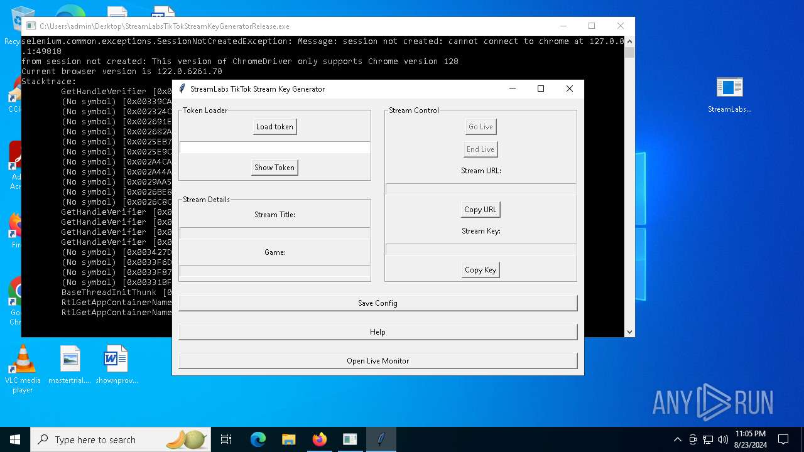
Task: Launch Firefox from taskbar
Action: pos(319,439)
